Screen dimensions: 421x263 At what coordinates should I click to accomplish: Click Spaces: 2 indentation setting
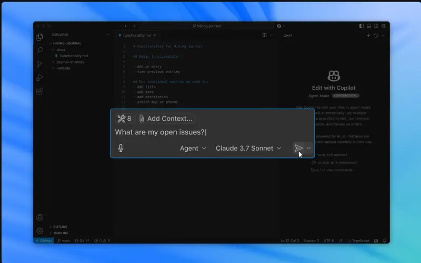[311, 240]
